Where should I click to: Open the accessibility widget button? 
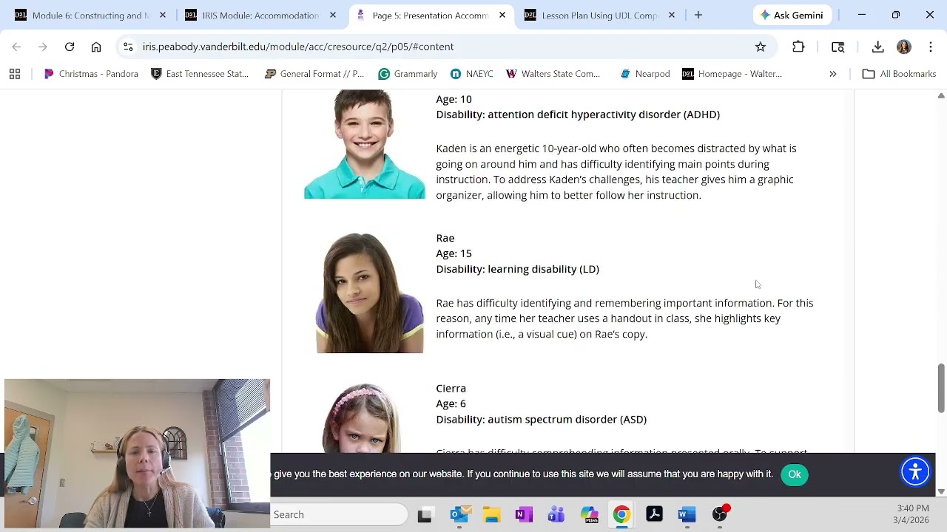[915, 471]
